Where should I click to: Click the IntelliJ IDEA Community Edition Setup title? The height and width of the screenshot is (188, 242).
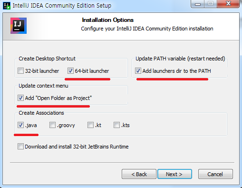pos(62,6)
